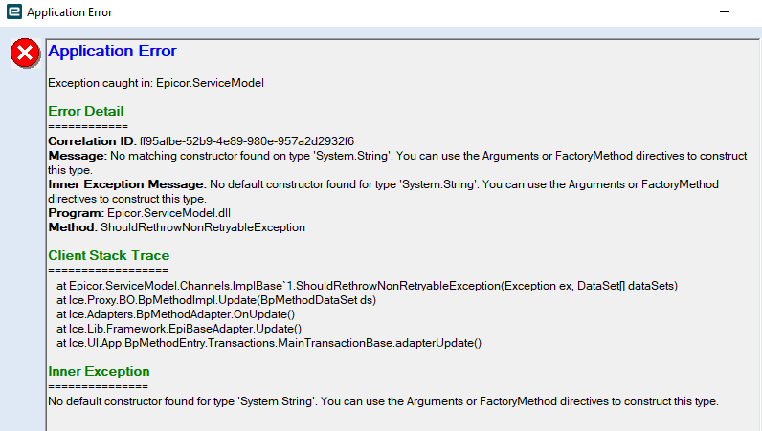The width and height of the screenshot is (762, 431).
Task: Click the BpMethodAdapter.OnUpdate stack trace line
Action: (175, 314)
